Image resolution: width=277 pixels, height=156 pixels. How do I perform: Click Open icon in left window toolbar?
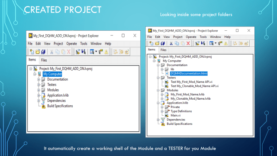(38, 52)
